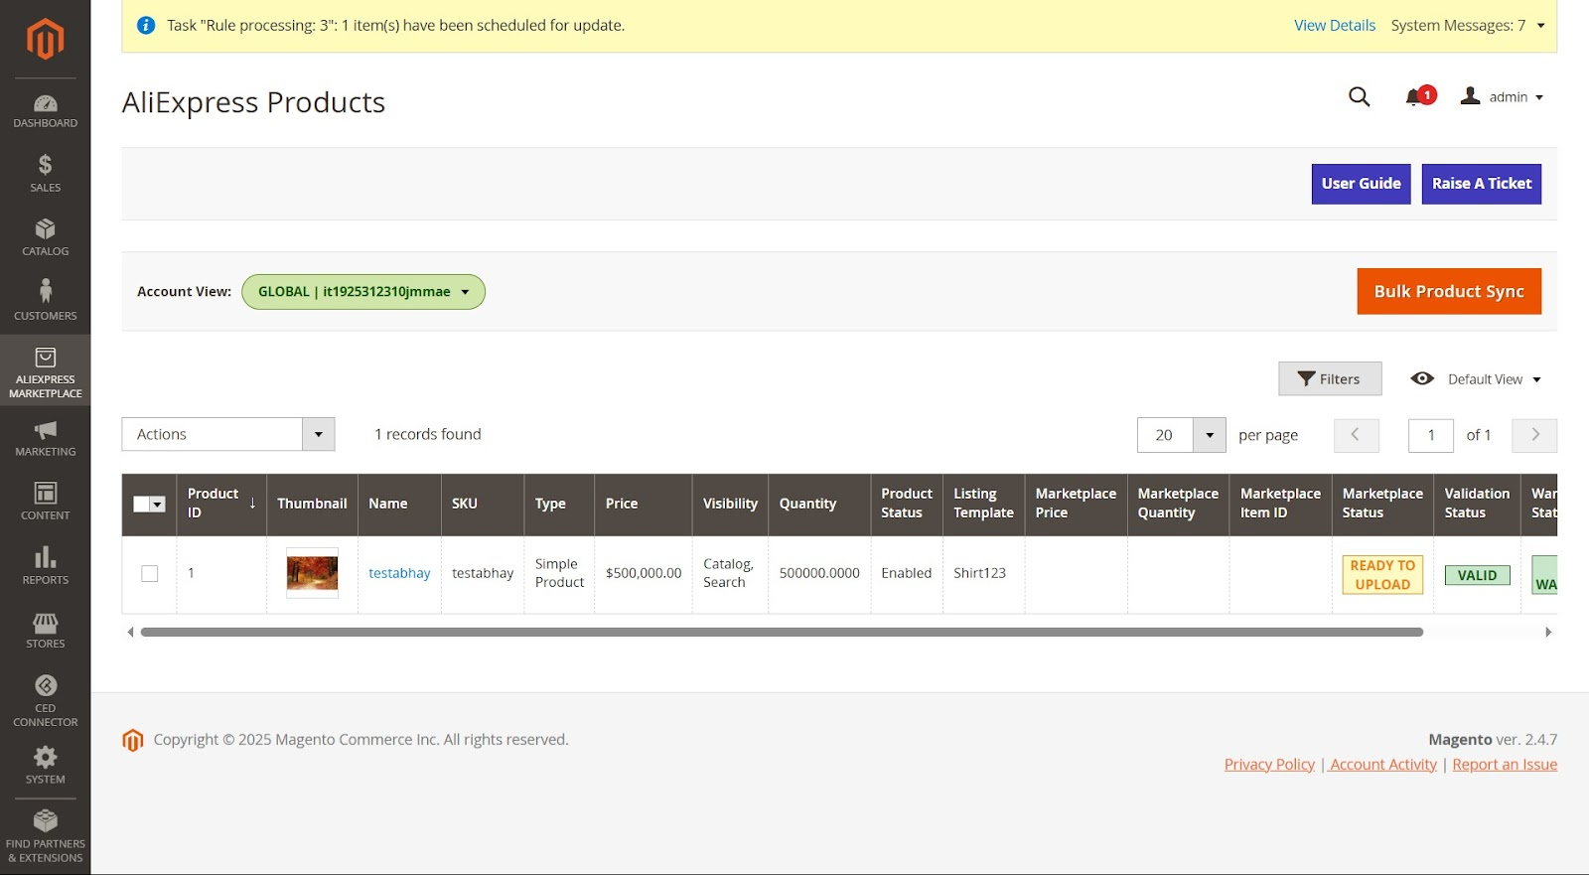
Task: Open the Account View GLOBAL dropdown
Action: pos(363,292)
